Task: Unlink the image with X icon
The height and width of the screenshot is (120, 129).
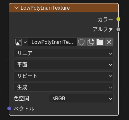Action: pyautogui.click(x=109, y=42)
